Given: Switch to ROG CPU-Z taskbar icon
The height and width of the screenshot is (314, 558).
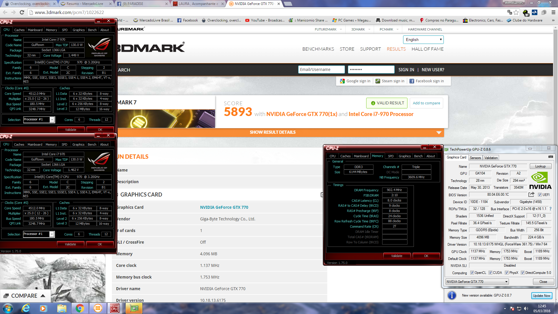Looking at the screenshot, I should click(115, 308).
